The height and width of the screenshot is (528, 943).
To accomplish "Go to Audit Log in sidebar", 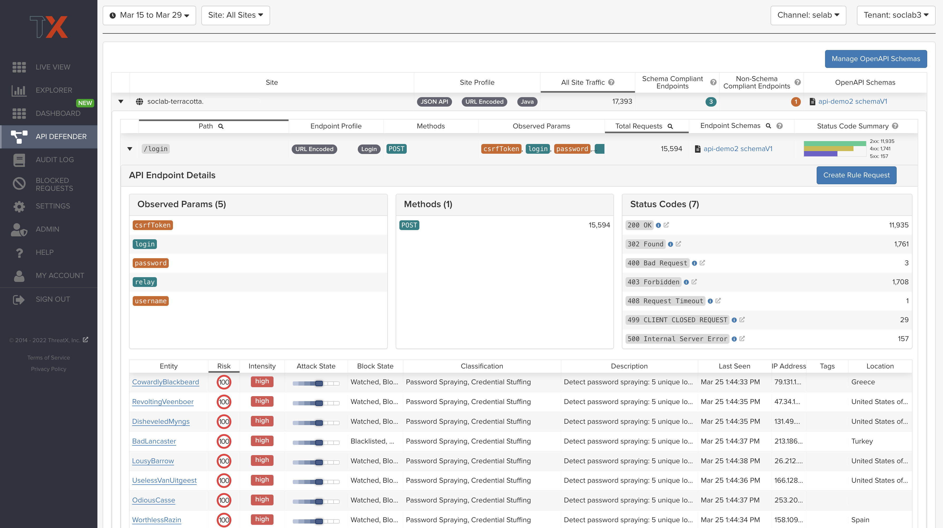I will 54,160.
